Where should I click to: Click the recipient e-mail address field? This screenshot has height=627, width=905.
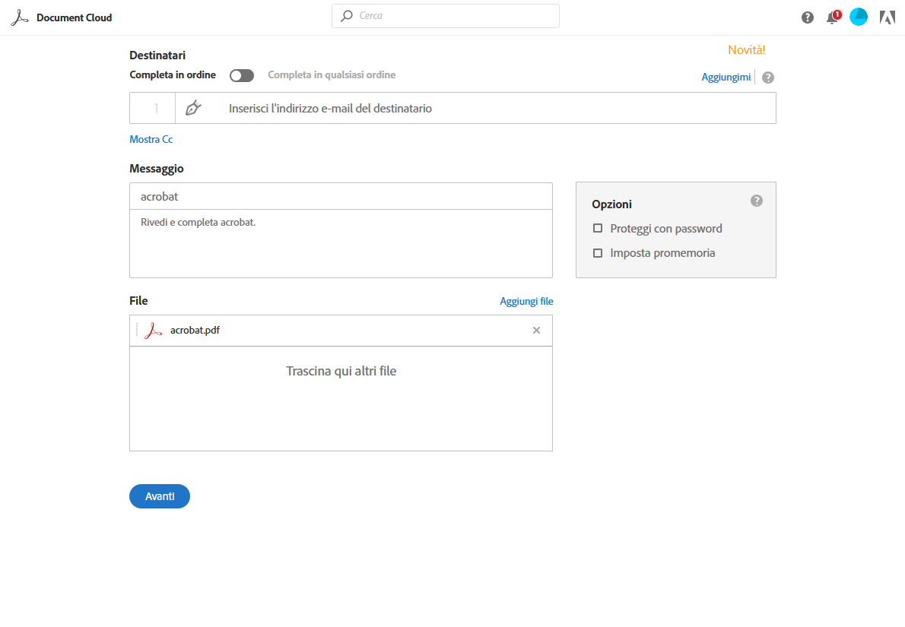494,109
